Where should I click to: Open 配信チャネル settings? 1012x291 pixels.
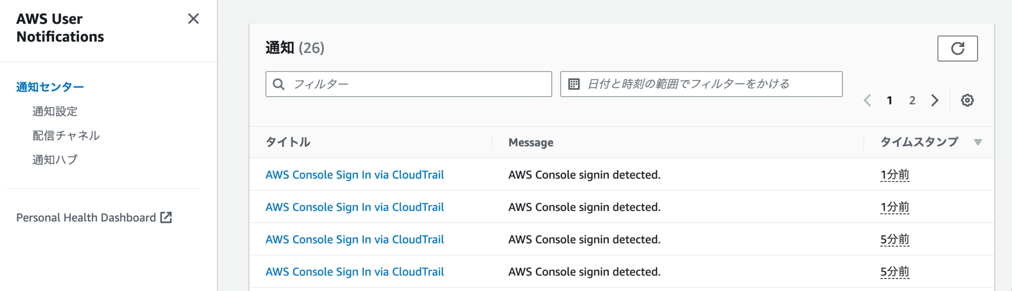pyautogui.click(x=65, y=135)
